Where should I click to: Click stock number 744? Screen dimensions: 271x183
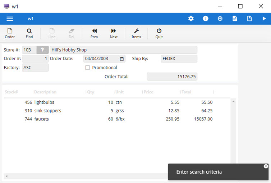tap(28, 119)
